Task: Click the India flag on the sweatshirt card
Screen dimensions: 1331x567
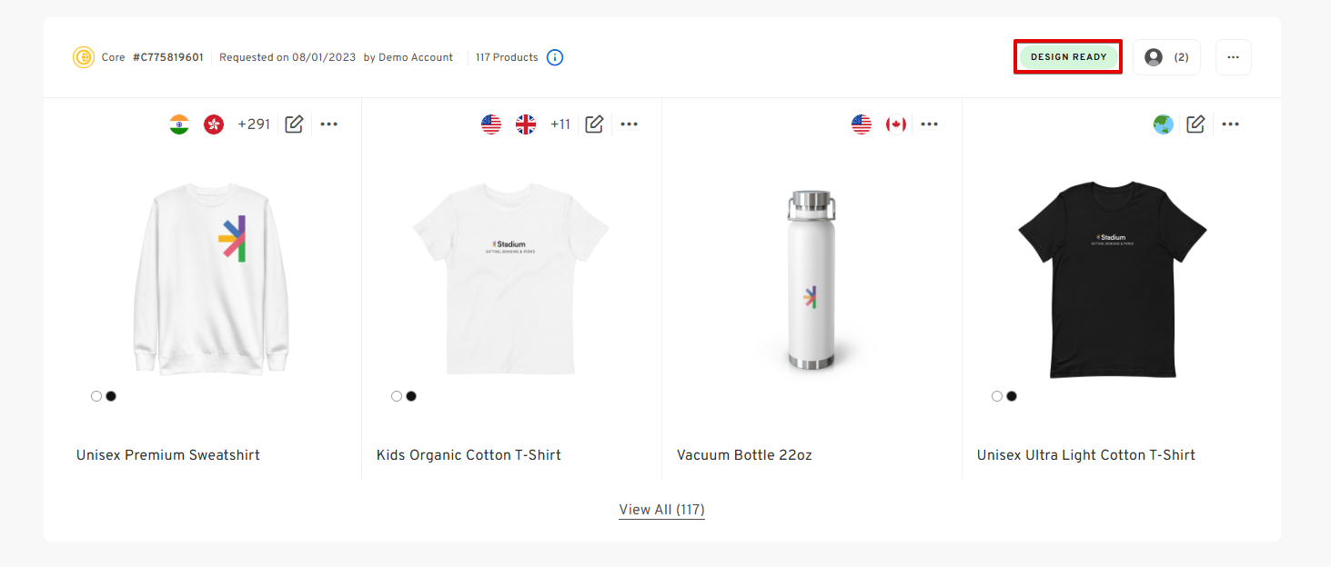Action: click(179, 124)
